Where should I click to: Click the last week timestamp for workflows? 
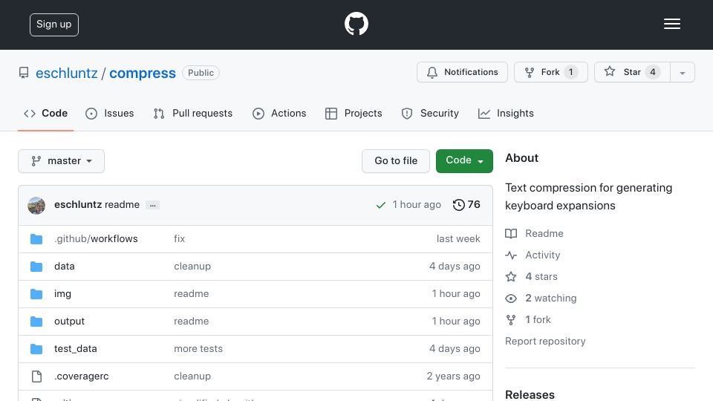[x=458, y=238]
